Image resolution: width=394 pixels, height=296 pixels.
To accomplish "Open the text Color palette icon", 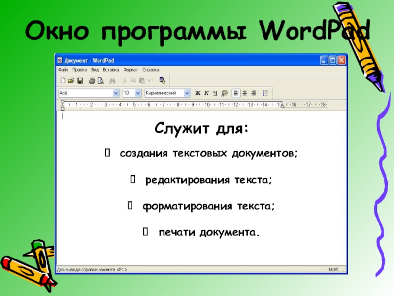I will 224,93.
